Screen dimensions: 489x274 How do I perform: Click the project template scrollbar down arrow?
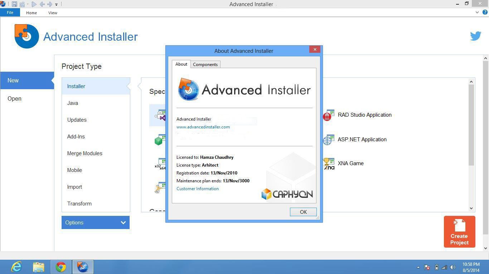(x=471, y=208)
